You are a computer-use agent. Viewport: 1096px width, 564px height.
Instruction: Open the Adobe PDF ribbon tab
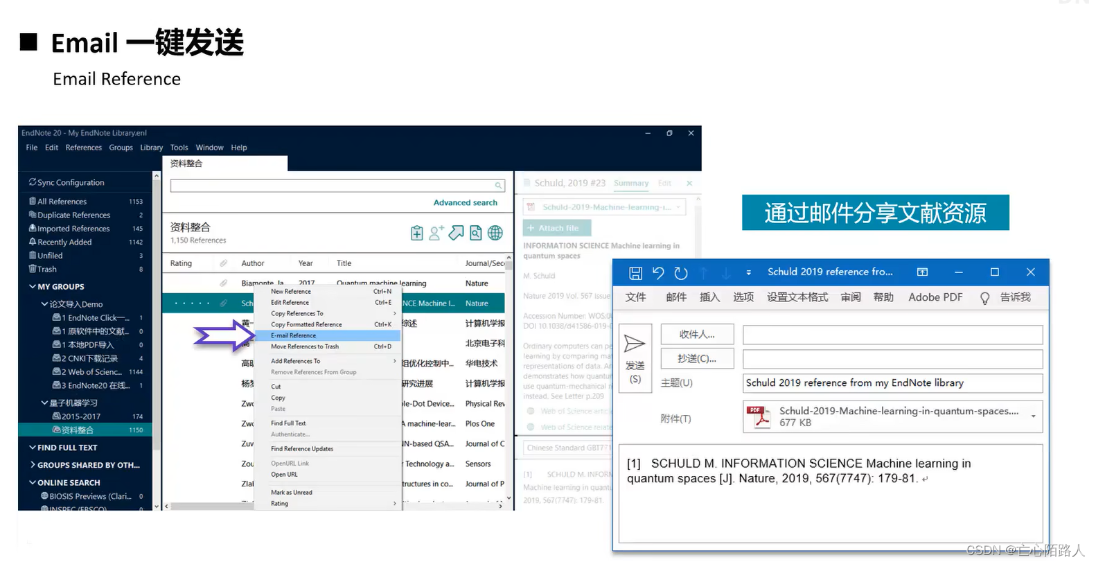pyautogui.click(x=935, y=297)
